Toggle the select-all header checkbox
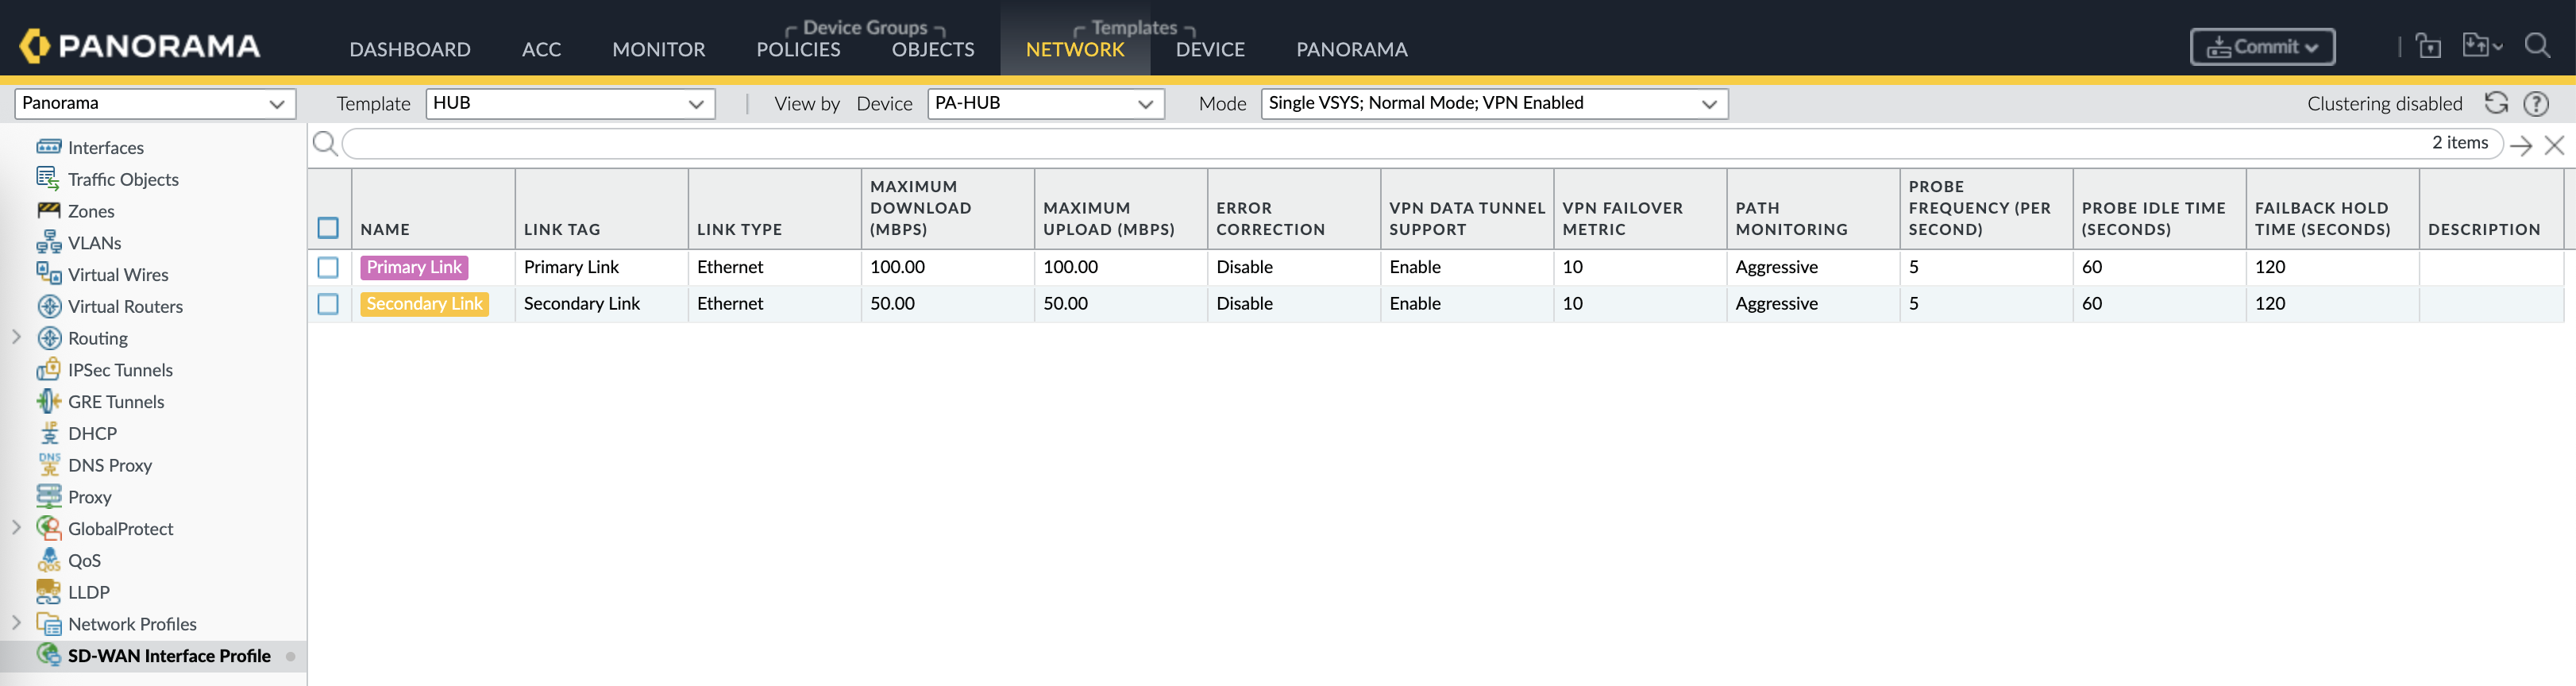 (328, 228)
